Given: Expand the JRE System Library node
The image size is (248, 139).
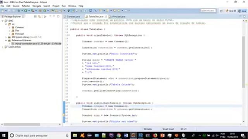Looking at the screenshot, I should pyautogui.click(x=6, y=37).
